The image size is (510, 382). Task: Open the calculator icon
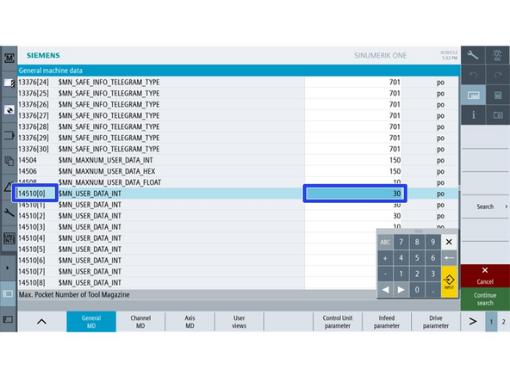(x=498, y=95)
